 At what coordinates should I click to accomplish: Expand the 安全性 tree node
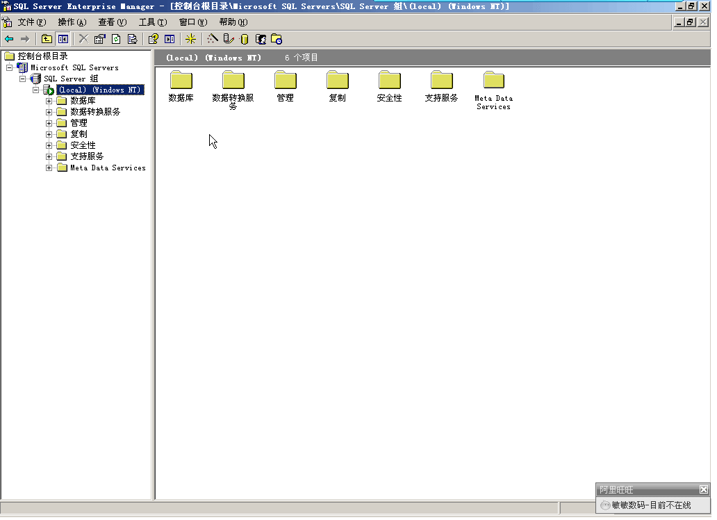coord(49,145)
